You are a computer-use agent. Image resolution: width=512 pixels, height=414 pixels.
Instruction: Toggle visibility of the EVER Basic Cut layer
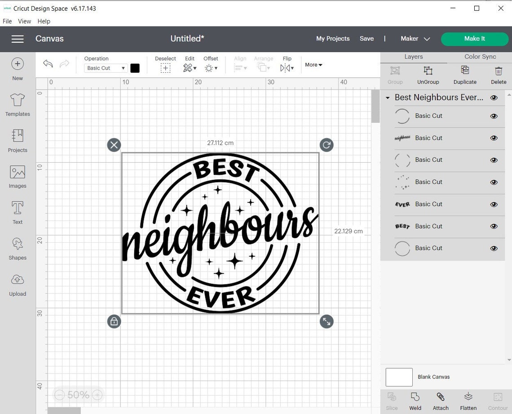[494, 204]
